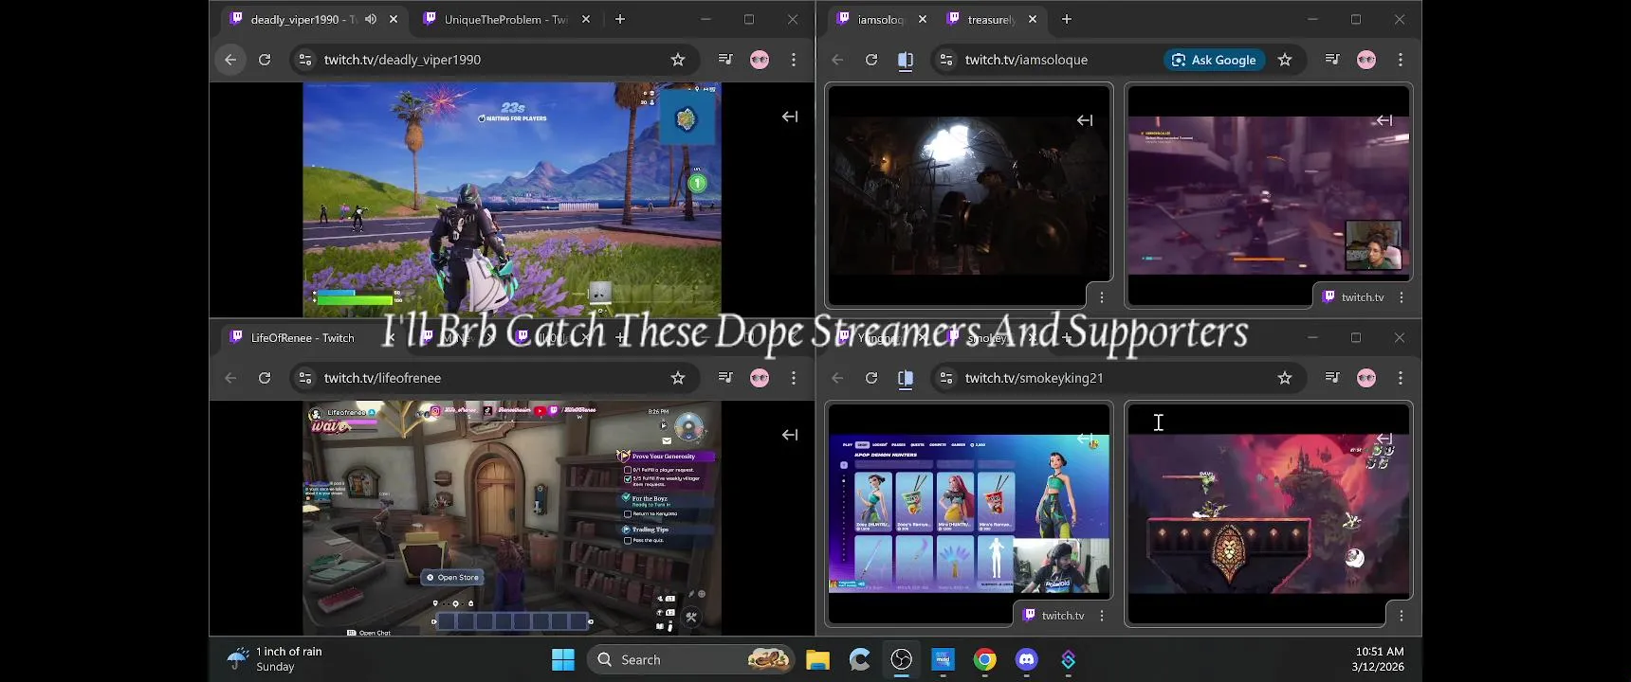Click twitch.tv chip in smokeyking21 left pane

[x=1054, y=616]
